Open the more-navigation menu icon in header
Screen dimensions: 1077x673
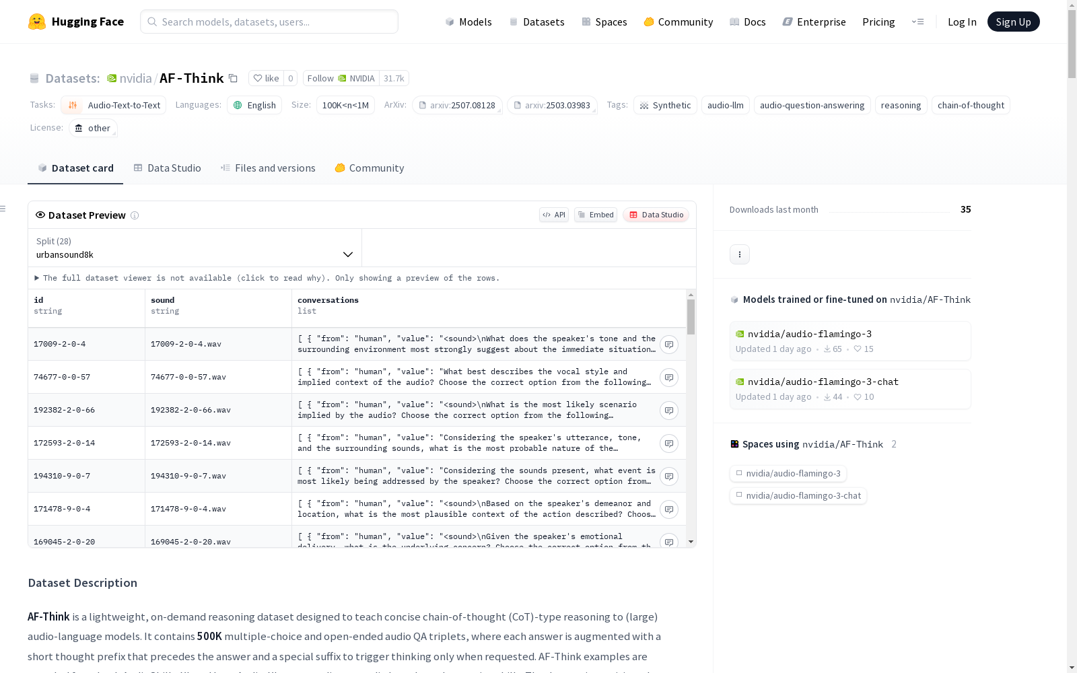pos(917,22)
